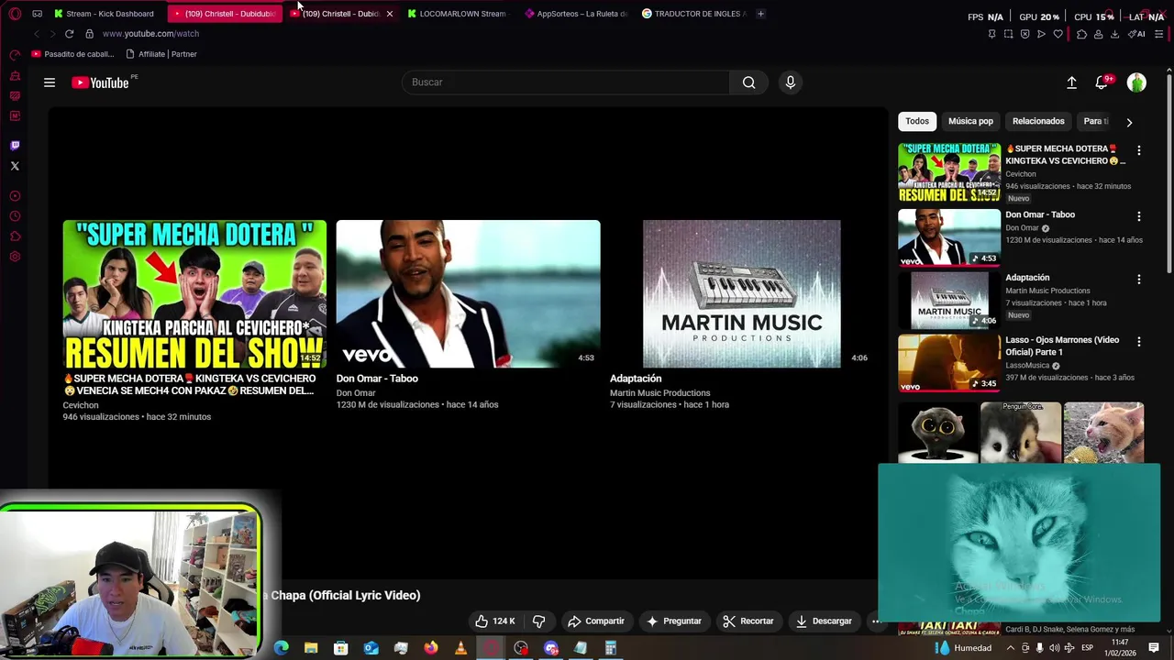Open the taskbar volume speaker icon
The image size is (1174, 660).
(1054, 648)
